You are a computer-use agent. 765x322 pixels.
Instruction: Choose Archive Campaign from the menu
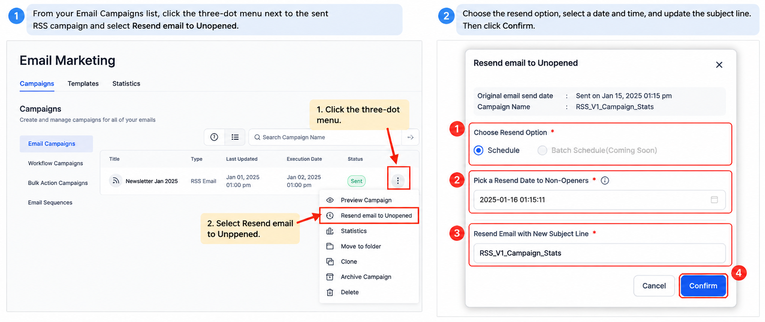[x=369, y=277]
